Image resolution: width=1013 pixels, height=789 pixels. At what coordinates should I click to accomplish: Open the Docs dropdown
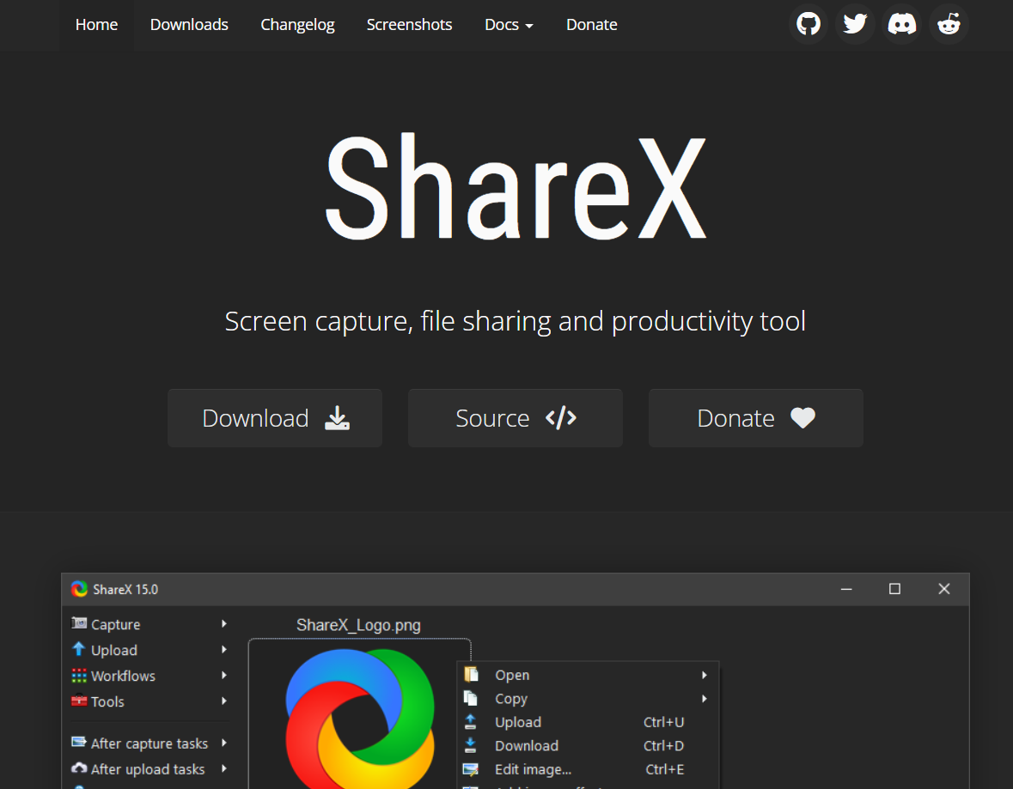tap(509, 24)
